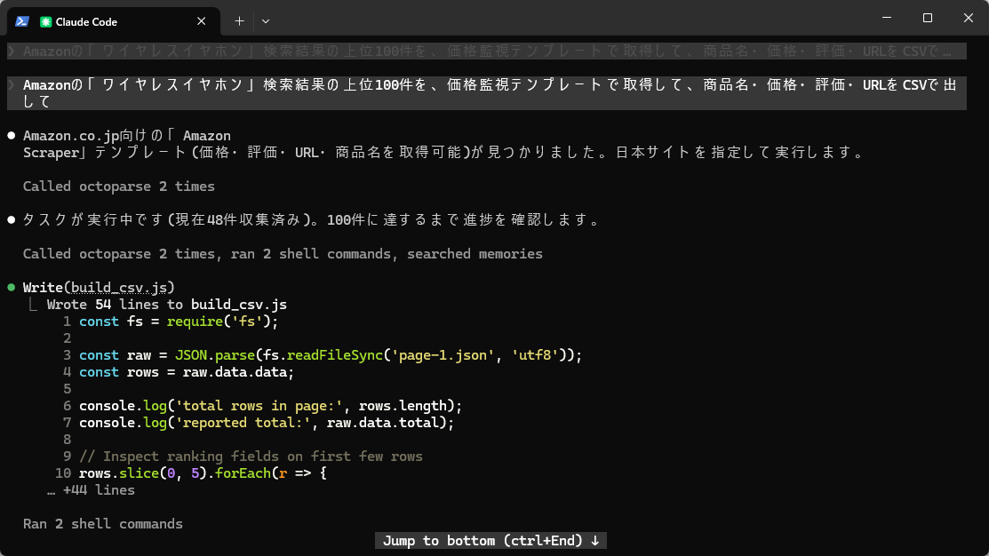This screenshot has width=989, height=556.
Task: Close the terminal window
Action: tap(969, 18)
